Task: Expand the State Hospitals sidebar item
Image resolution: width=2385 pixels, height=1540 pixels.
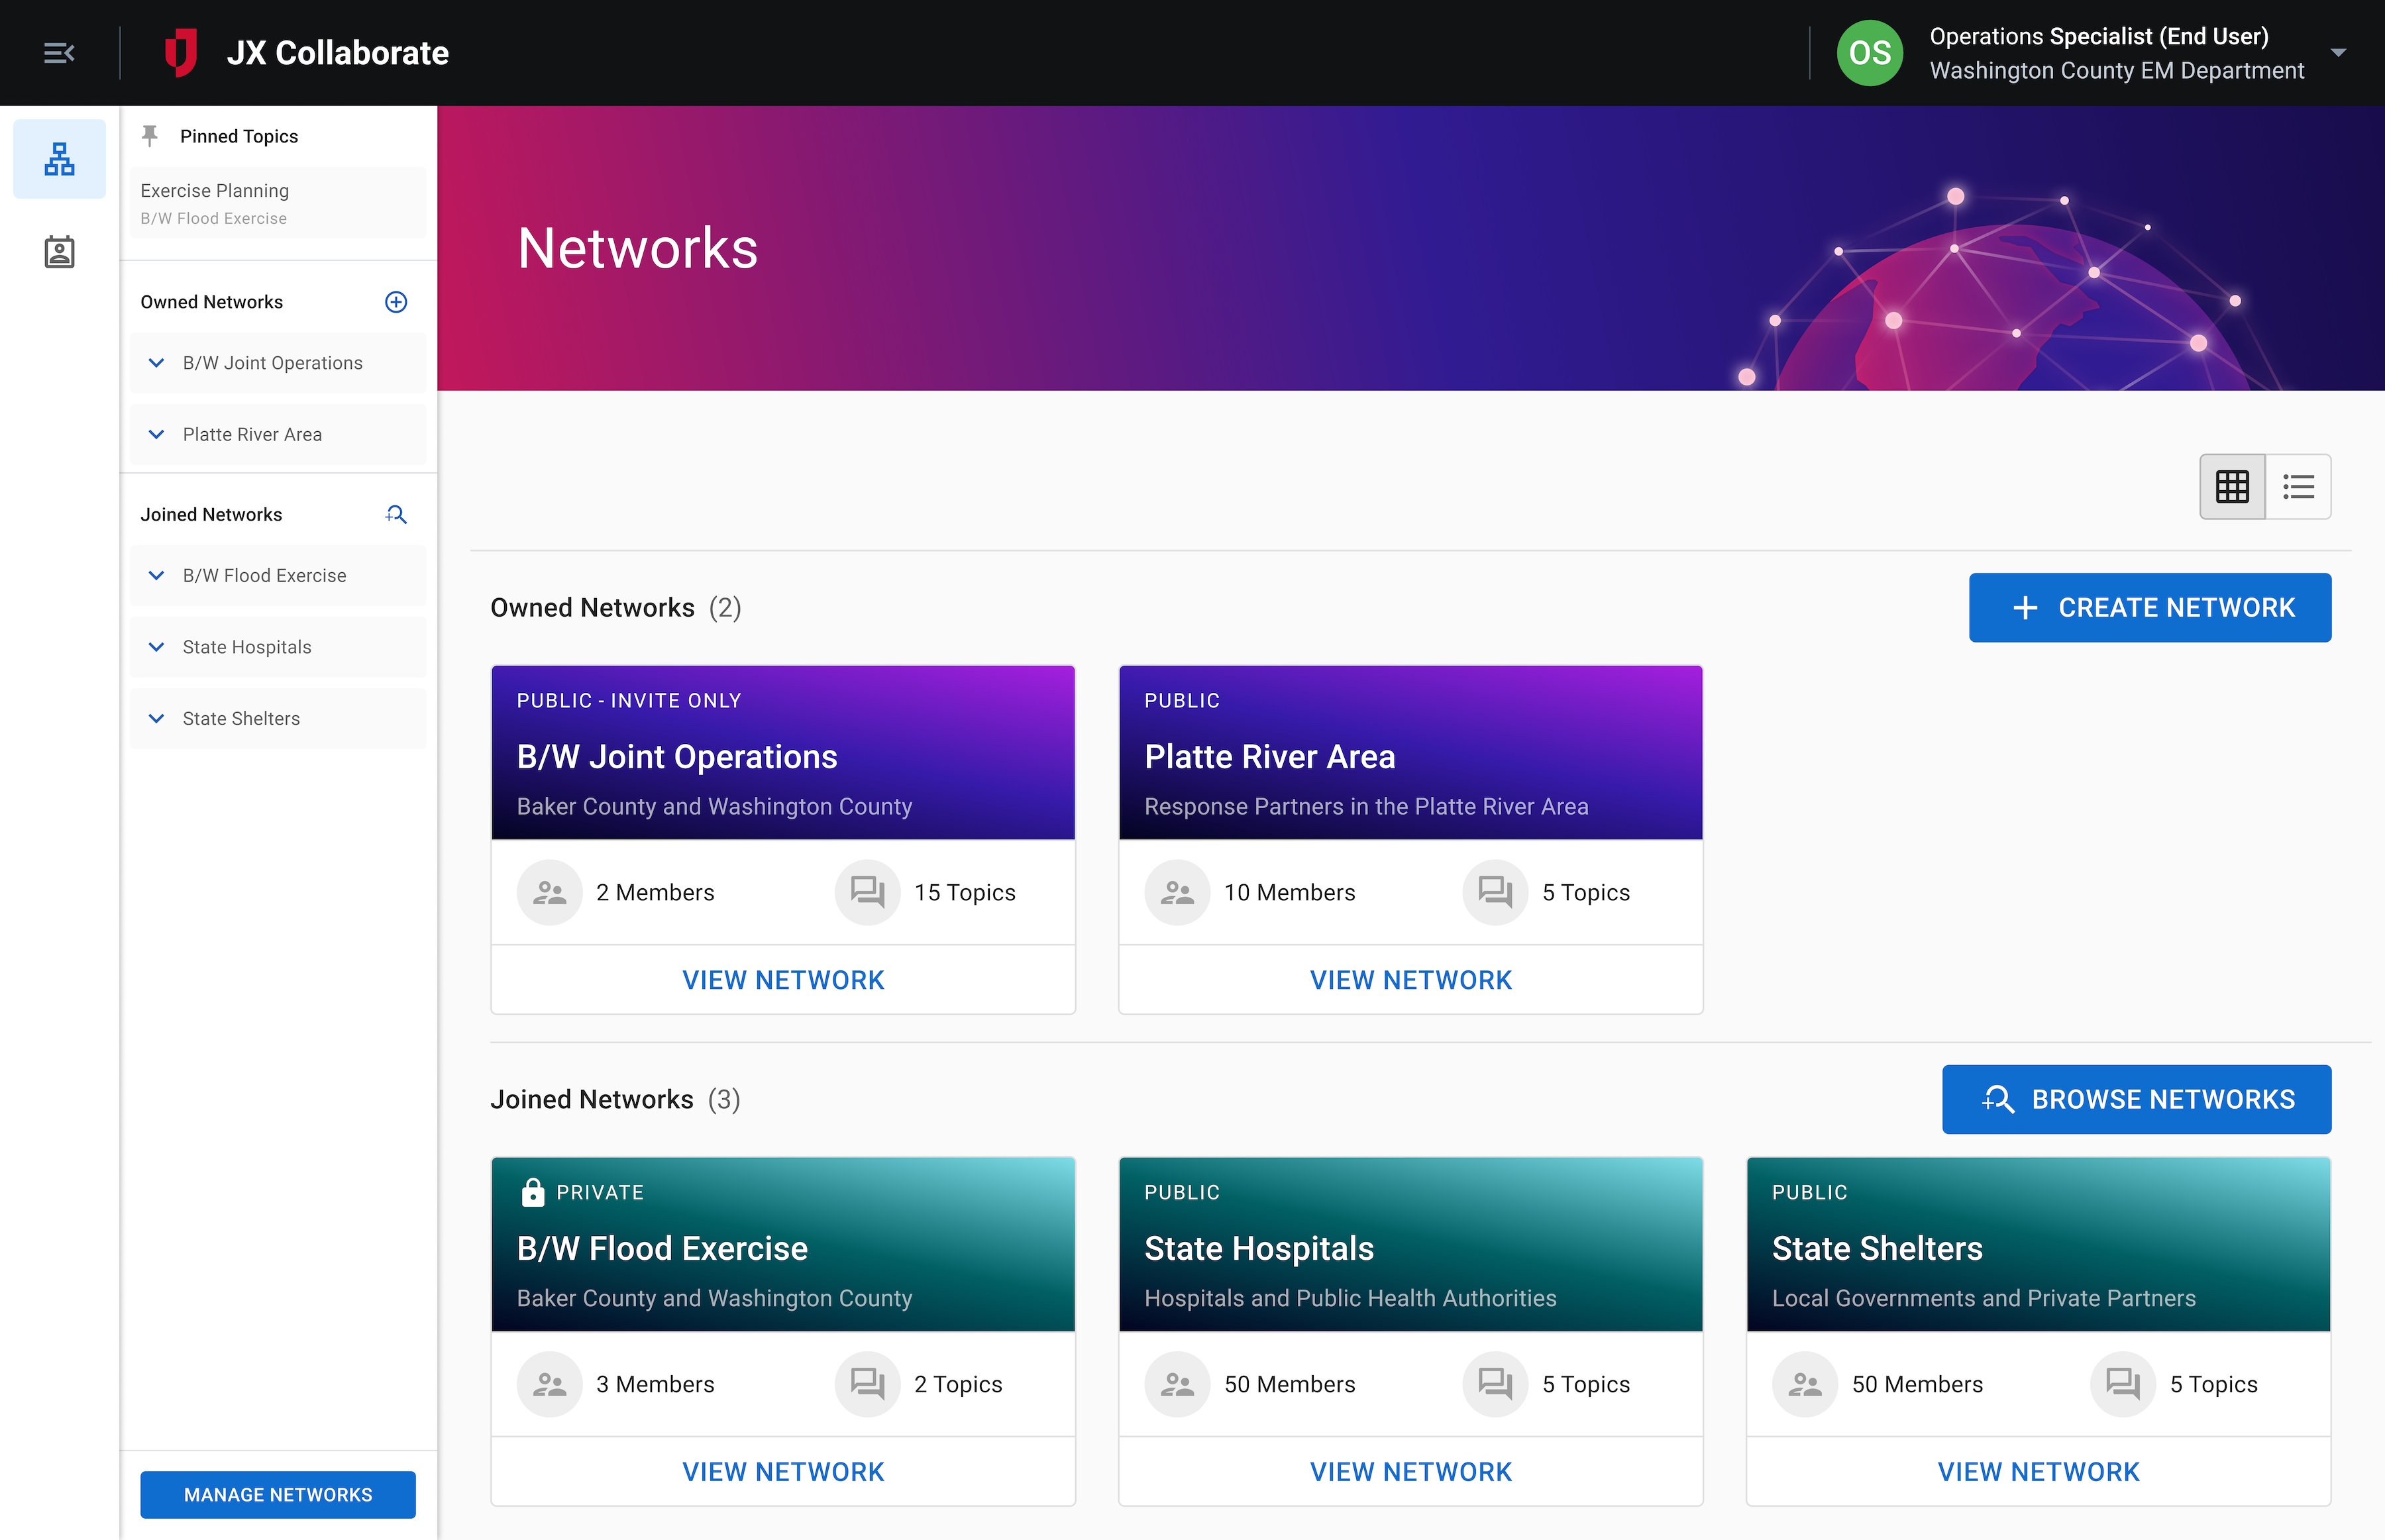Action: coord(156,647)
